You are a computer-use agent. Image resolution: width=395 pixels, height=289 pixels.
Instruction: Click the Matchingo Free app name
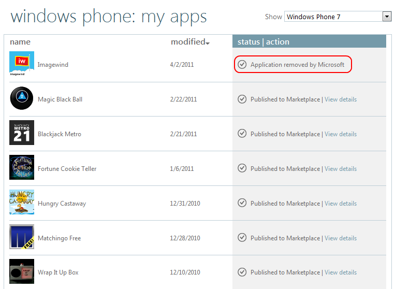coord(60,238)
